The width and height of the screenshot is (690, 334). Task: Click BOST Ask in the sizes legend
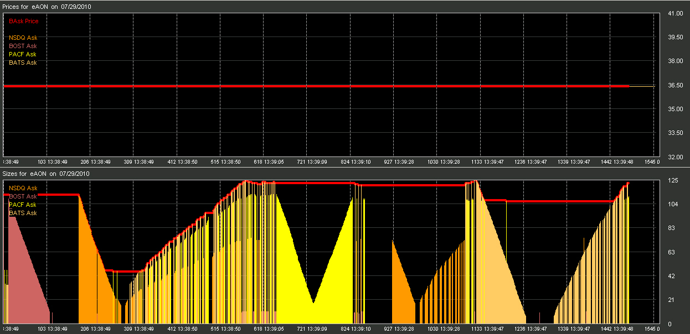point(23,196)
